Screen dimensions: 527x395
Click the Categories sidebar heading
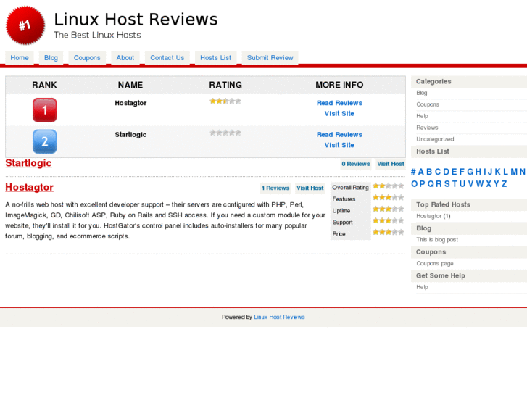[x=433, y=81]
